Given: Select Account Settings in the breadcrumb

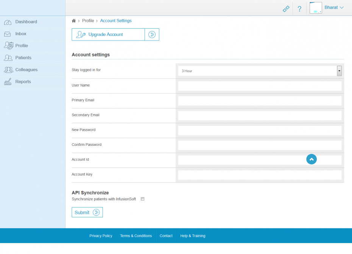Looking at the screenshot, I should [116, 21].
